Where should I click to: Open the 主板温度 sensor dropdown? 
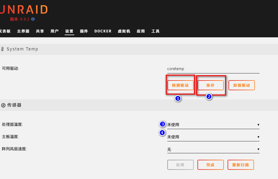[x=213, y=137]
